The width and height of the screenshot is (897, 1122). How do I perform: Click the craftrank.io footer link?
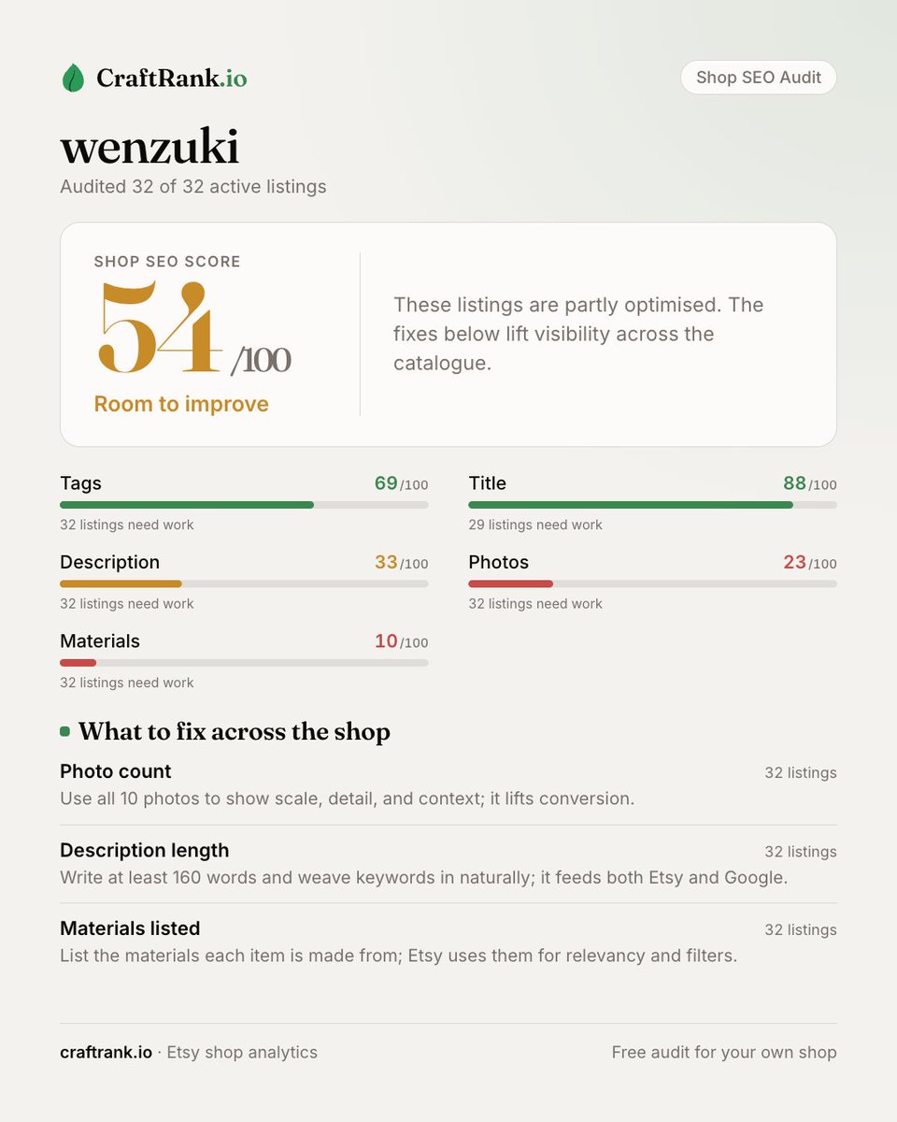click(106, 1052)
